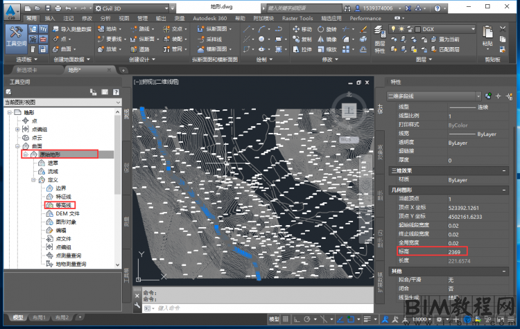Image resolution: width=520 pixels, height=329 pixels.
Task: Select the Profile (纵断面) tool
Action: 145,39
